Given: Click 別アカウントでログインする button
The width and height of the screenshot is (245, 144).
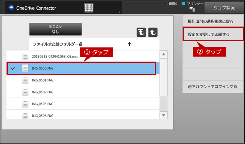Looking at the screenshot, I should (213, 87).
